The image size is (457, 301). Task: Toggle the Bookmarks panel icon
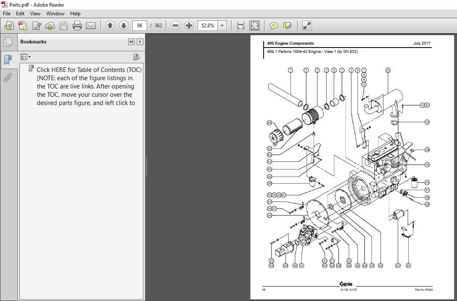point(8,60)
